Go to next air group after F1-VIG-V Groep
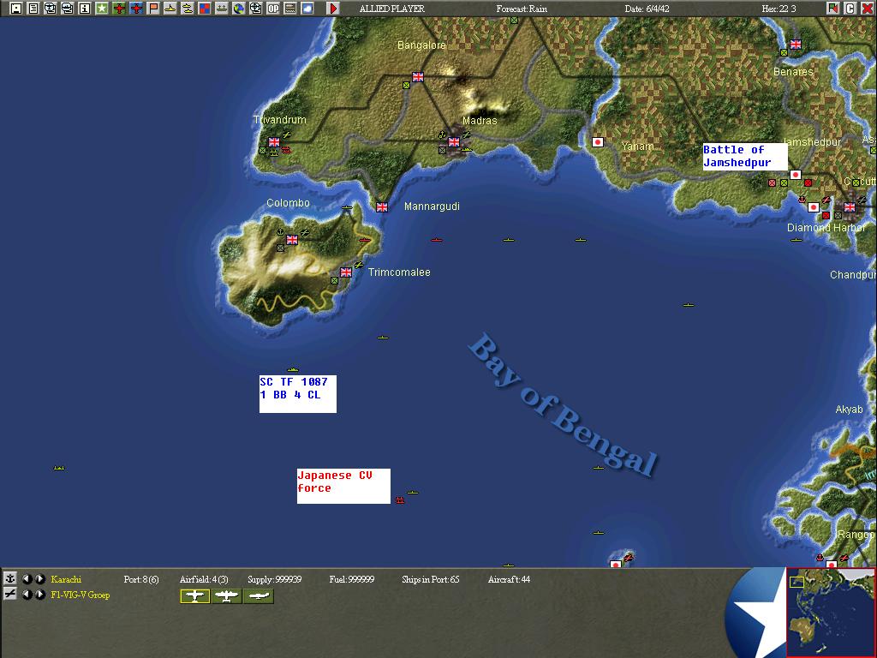 pyautogui.click(x=39, y=595)
